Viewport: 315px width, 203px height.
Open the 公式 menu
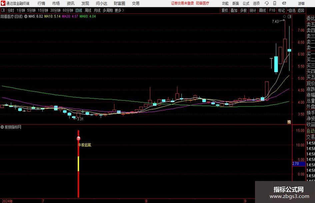pyautogui.click(x=246, y=3)
